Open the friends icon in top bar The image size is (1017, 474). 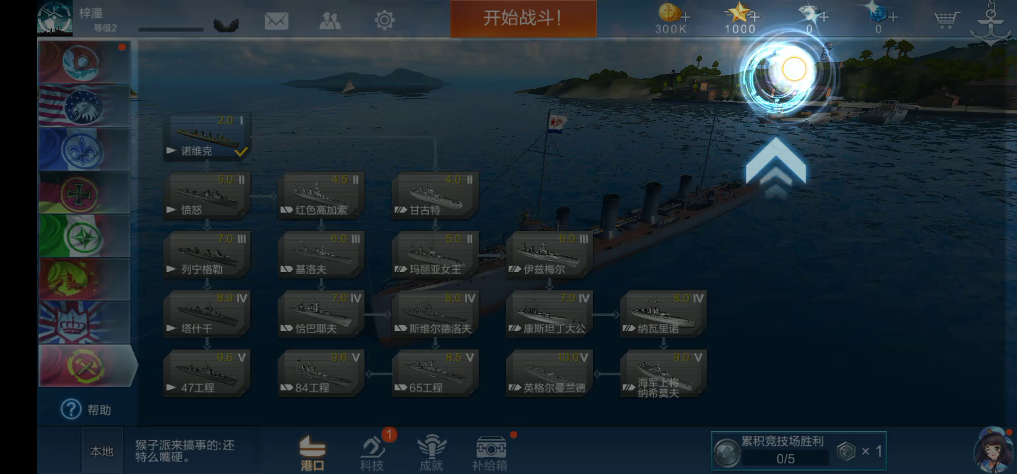coord(330,20)
